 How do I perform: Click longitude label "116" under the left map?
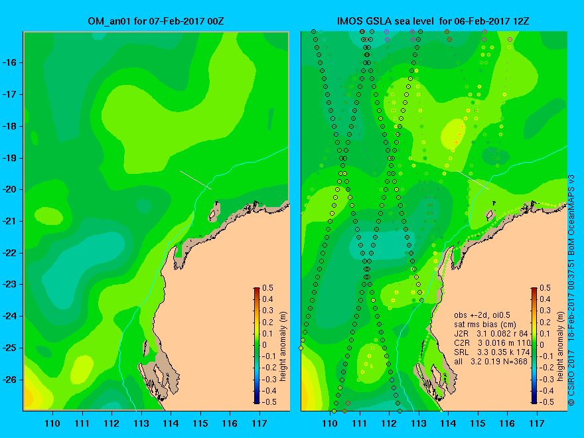230,423
